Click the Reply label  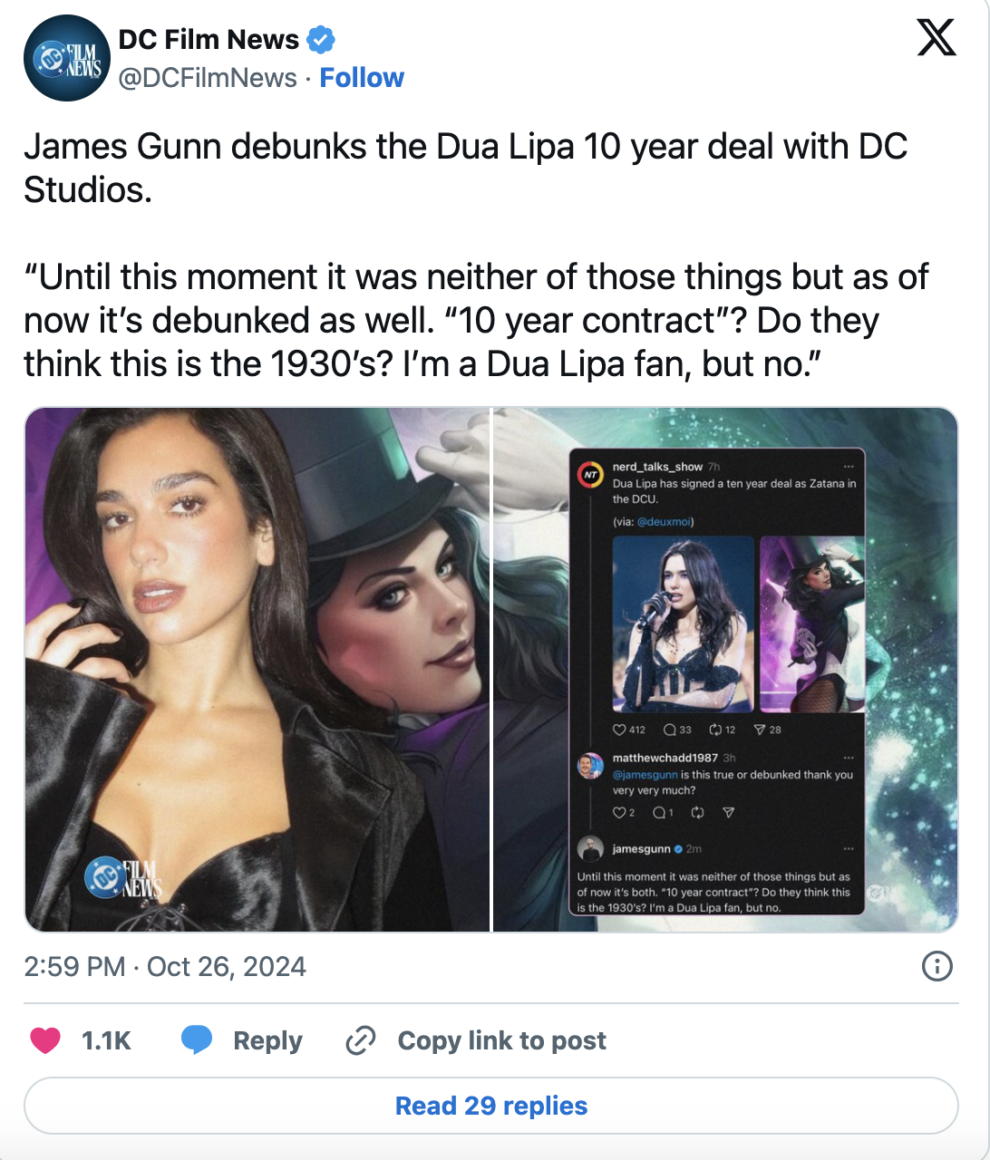(x=267, y=1040)
